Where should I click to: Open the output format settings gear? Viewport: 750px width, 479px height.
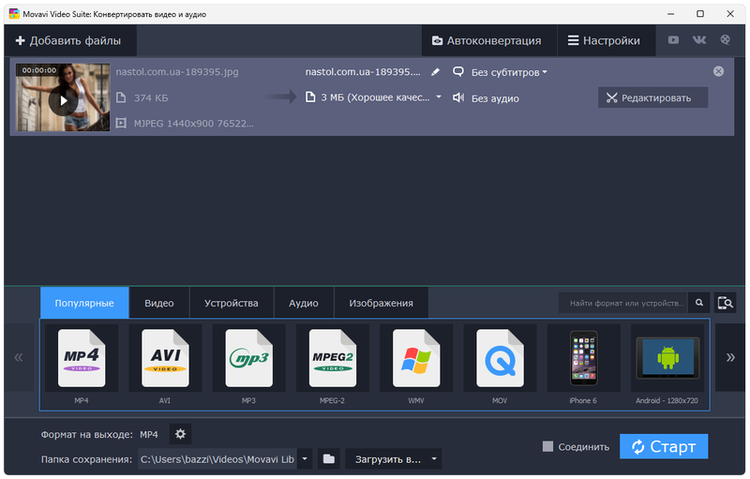(181, 434)
